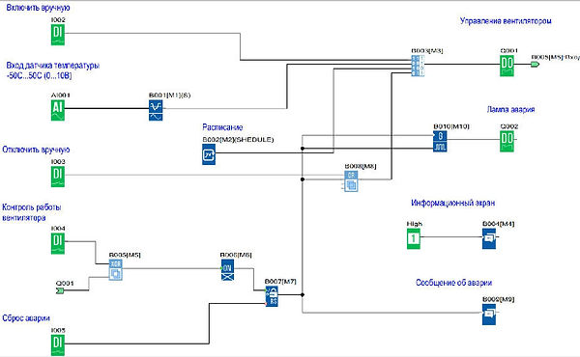Click the 'Сброс аварии' comment
Viewport: 580px width, 357px height.
tap(26, 318)
